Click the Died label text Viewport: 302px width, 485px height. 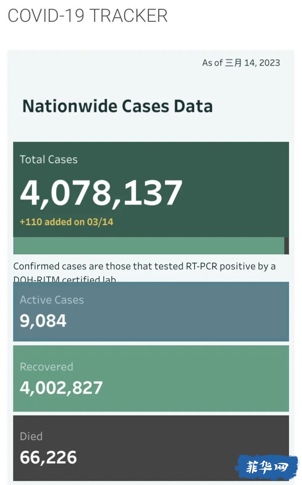[x=31, y=436]
